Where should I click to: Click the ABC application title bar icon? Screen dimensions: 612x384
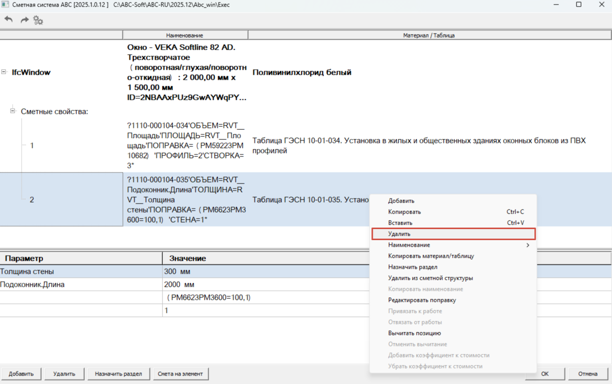[6, 5]
